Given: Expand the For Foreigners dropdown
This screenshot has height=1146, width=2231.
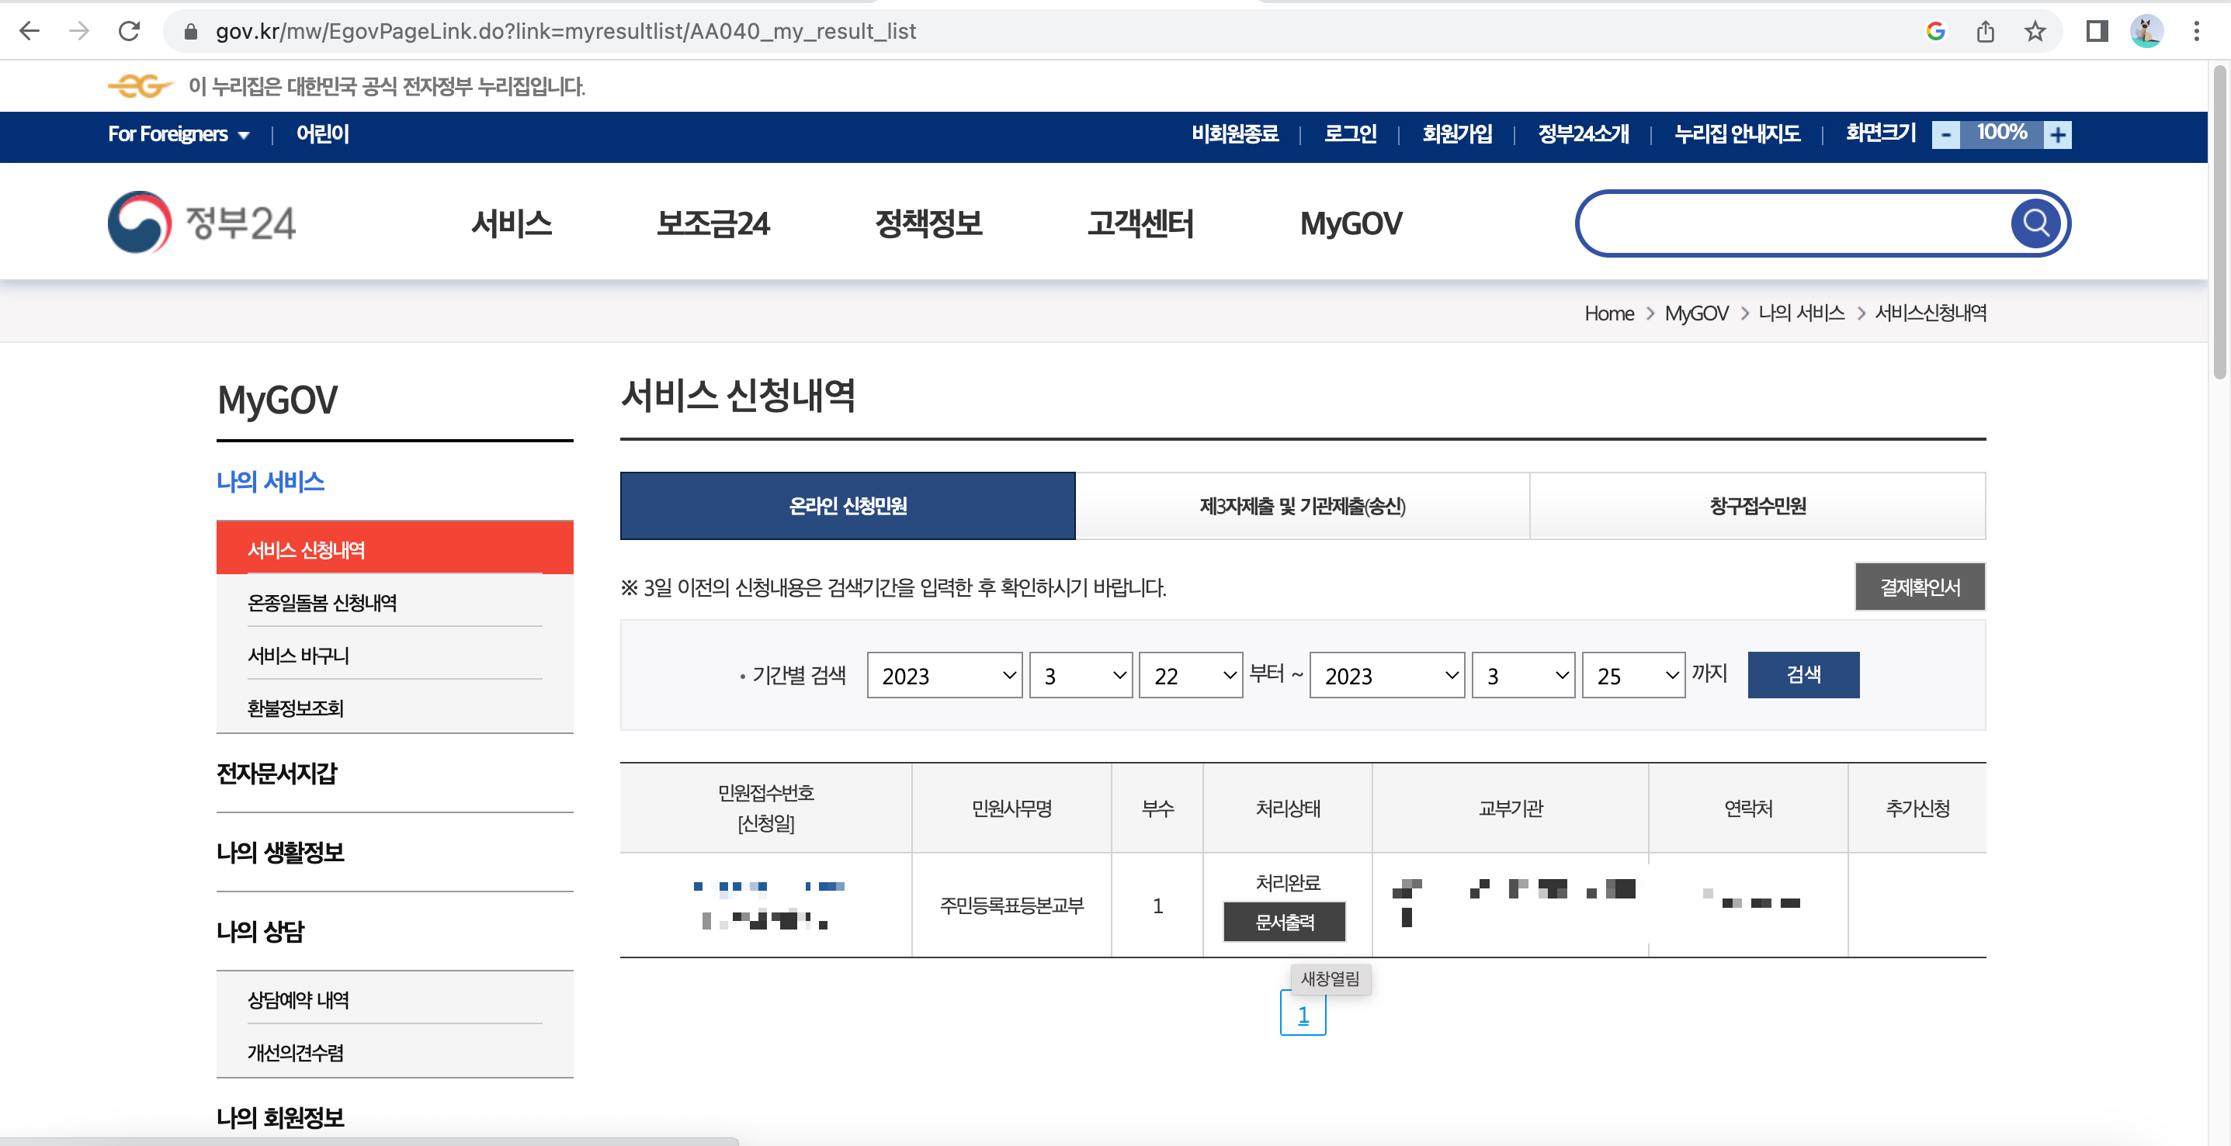Looking at the screenshot, I should pos(179,134).
